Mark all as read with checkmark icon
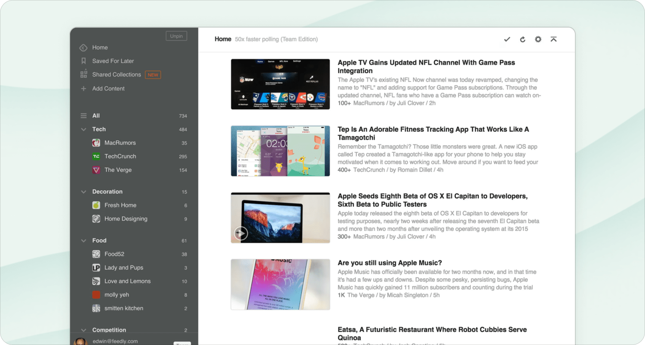645x345 pixels. [507, 39]
